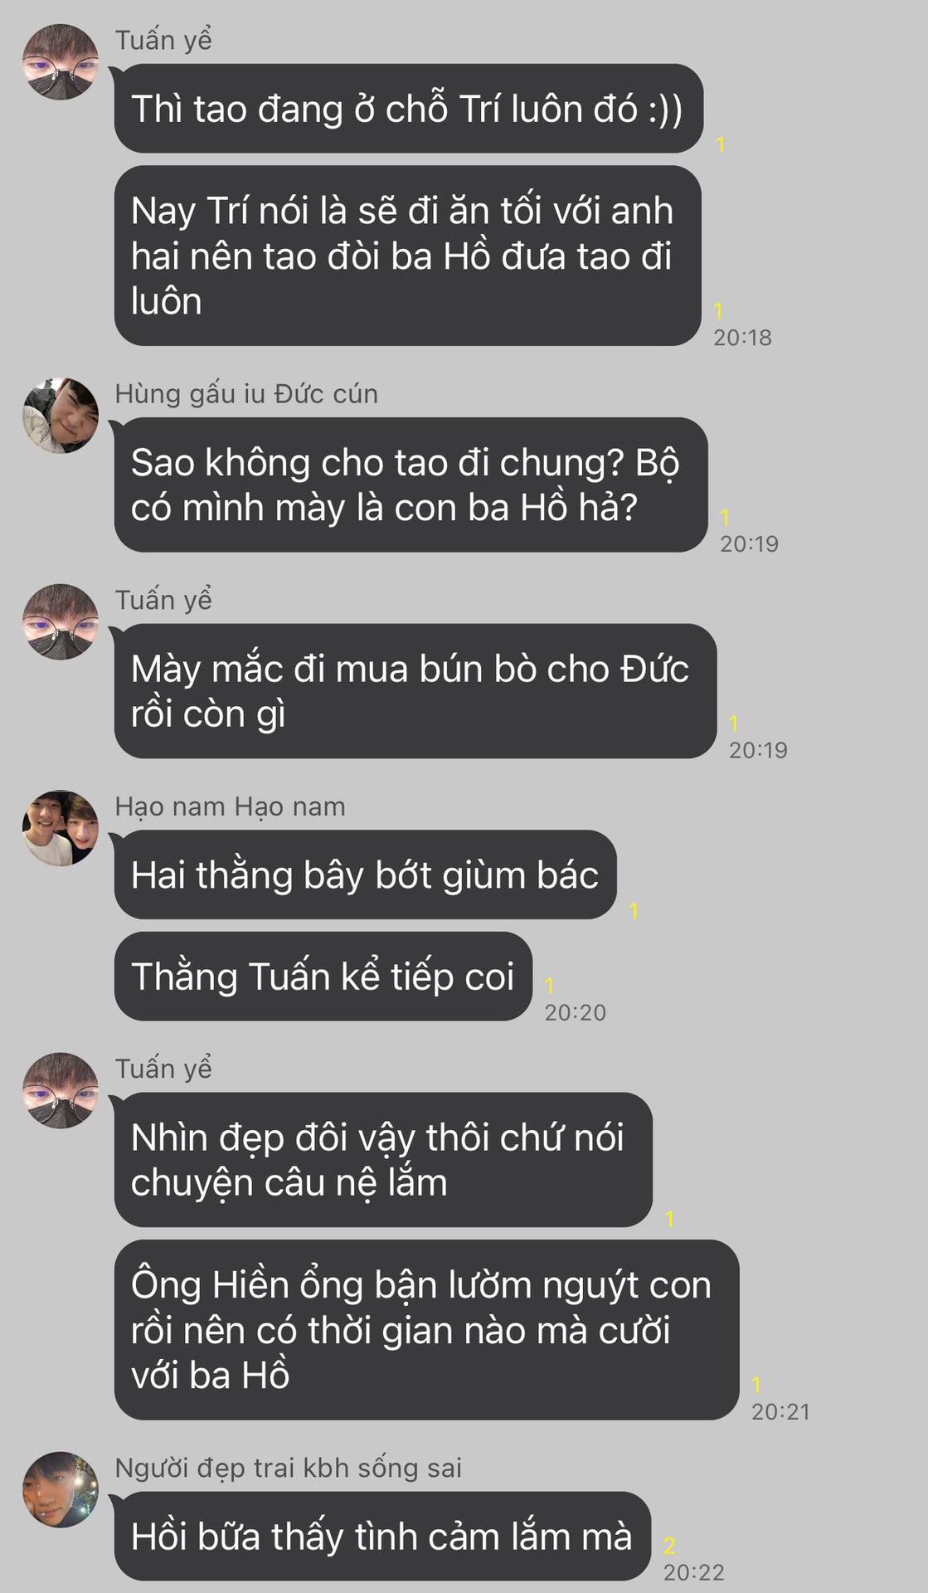This screenshot has width=928, height=1593.
Task: Tap Hùng gấu iu Đức cún's avatar
Action: [x=61, y=416]
